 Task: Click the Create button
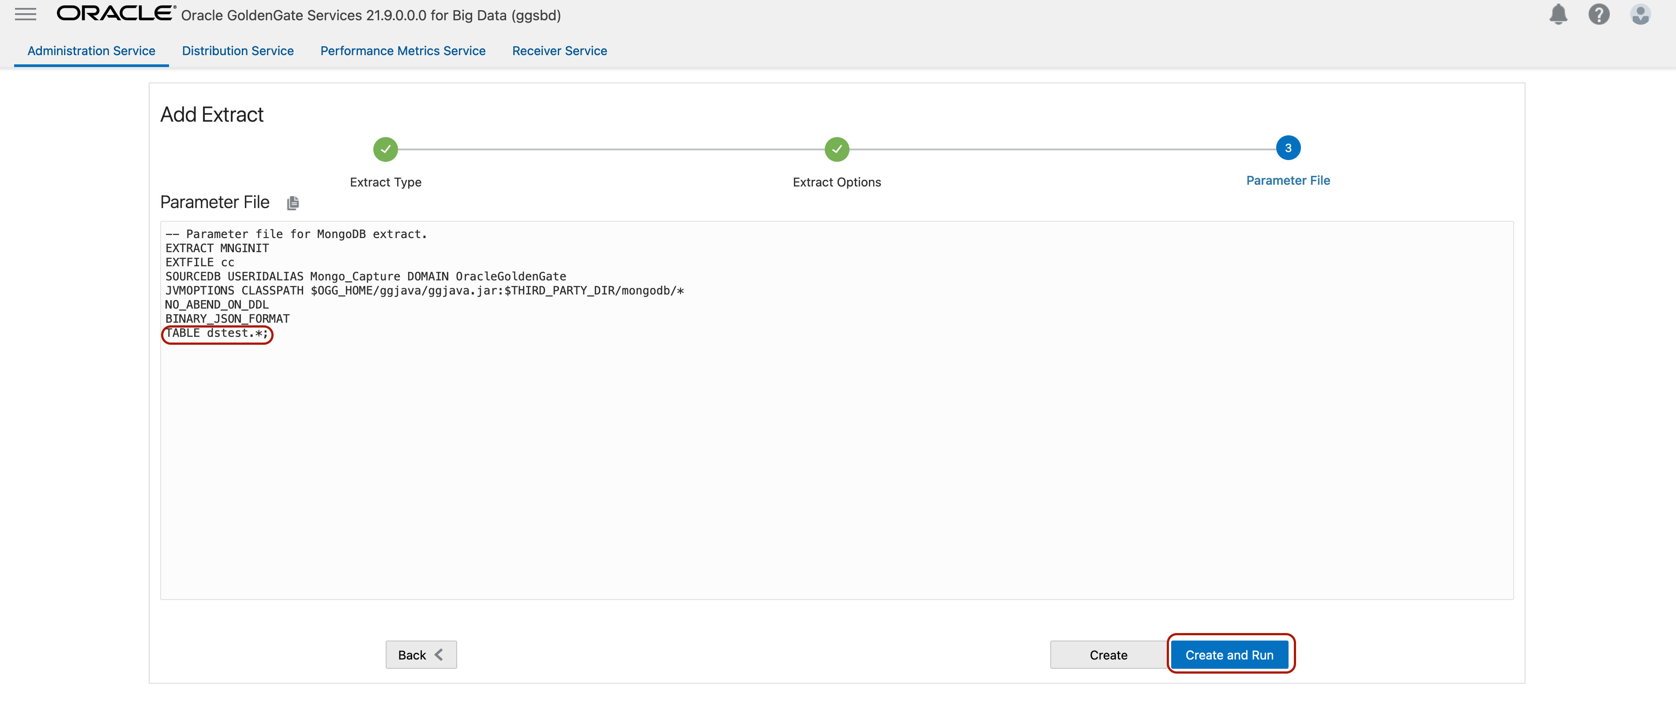pyautogui.click(x=1107, y=655)
